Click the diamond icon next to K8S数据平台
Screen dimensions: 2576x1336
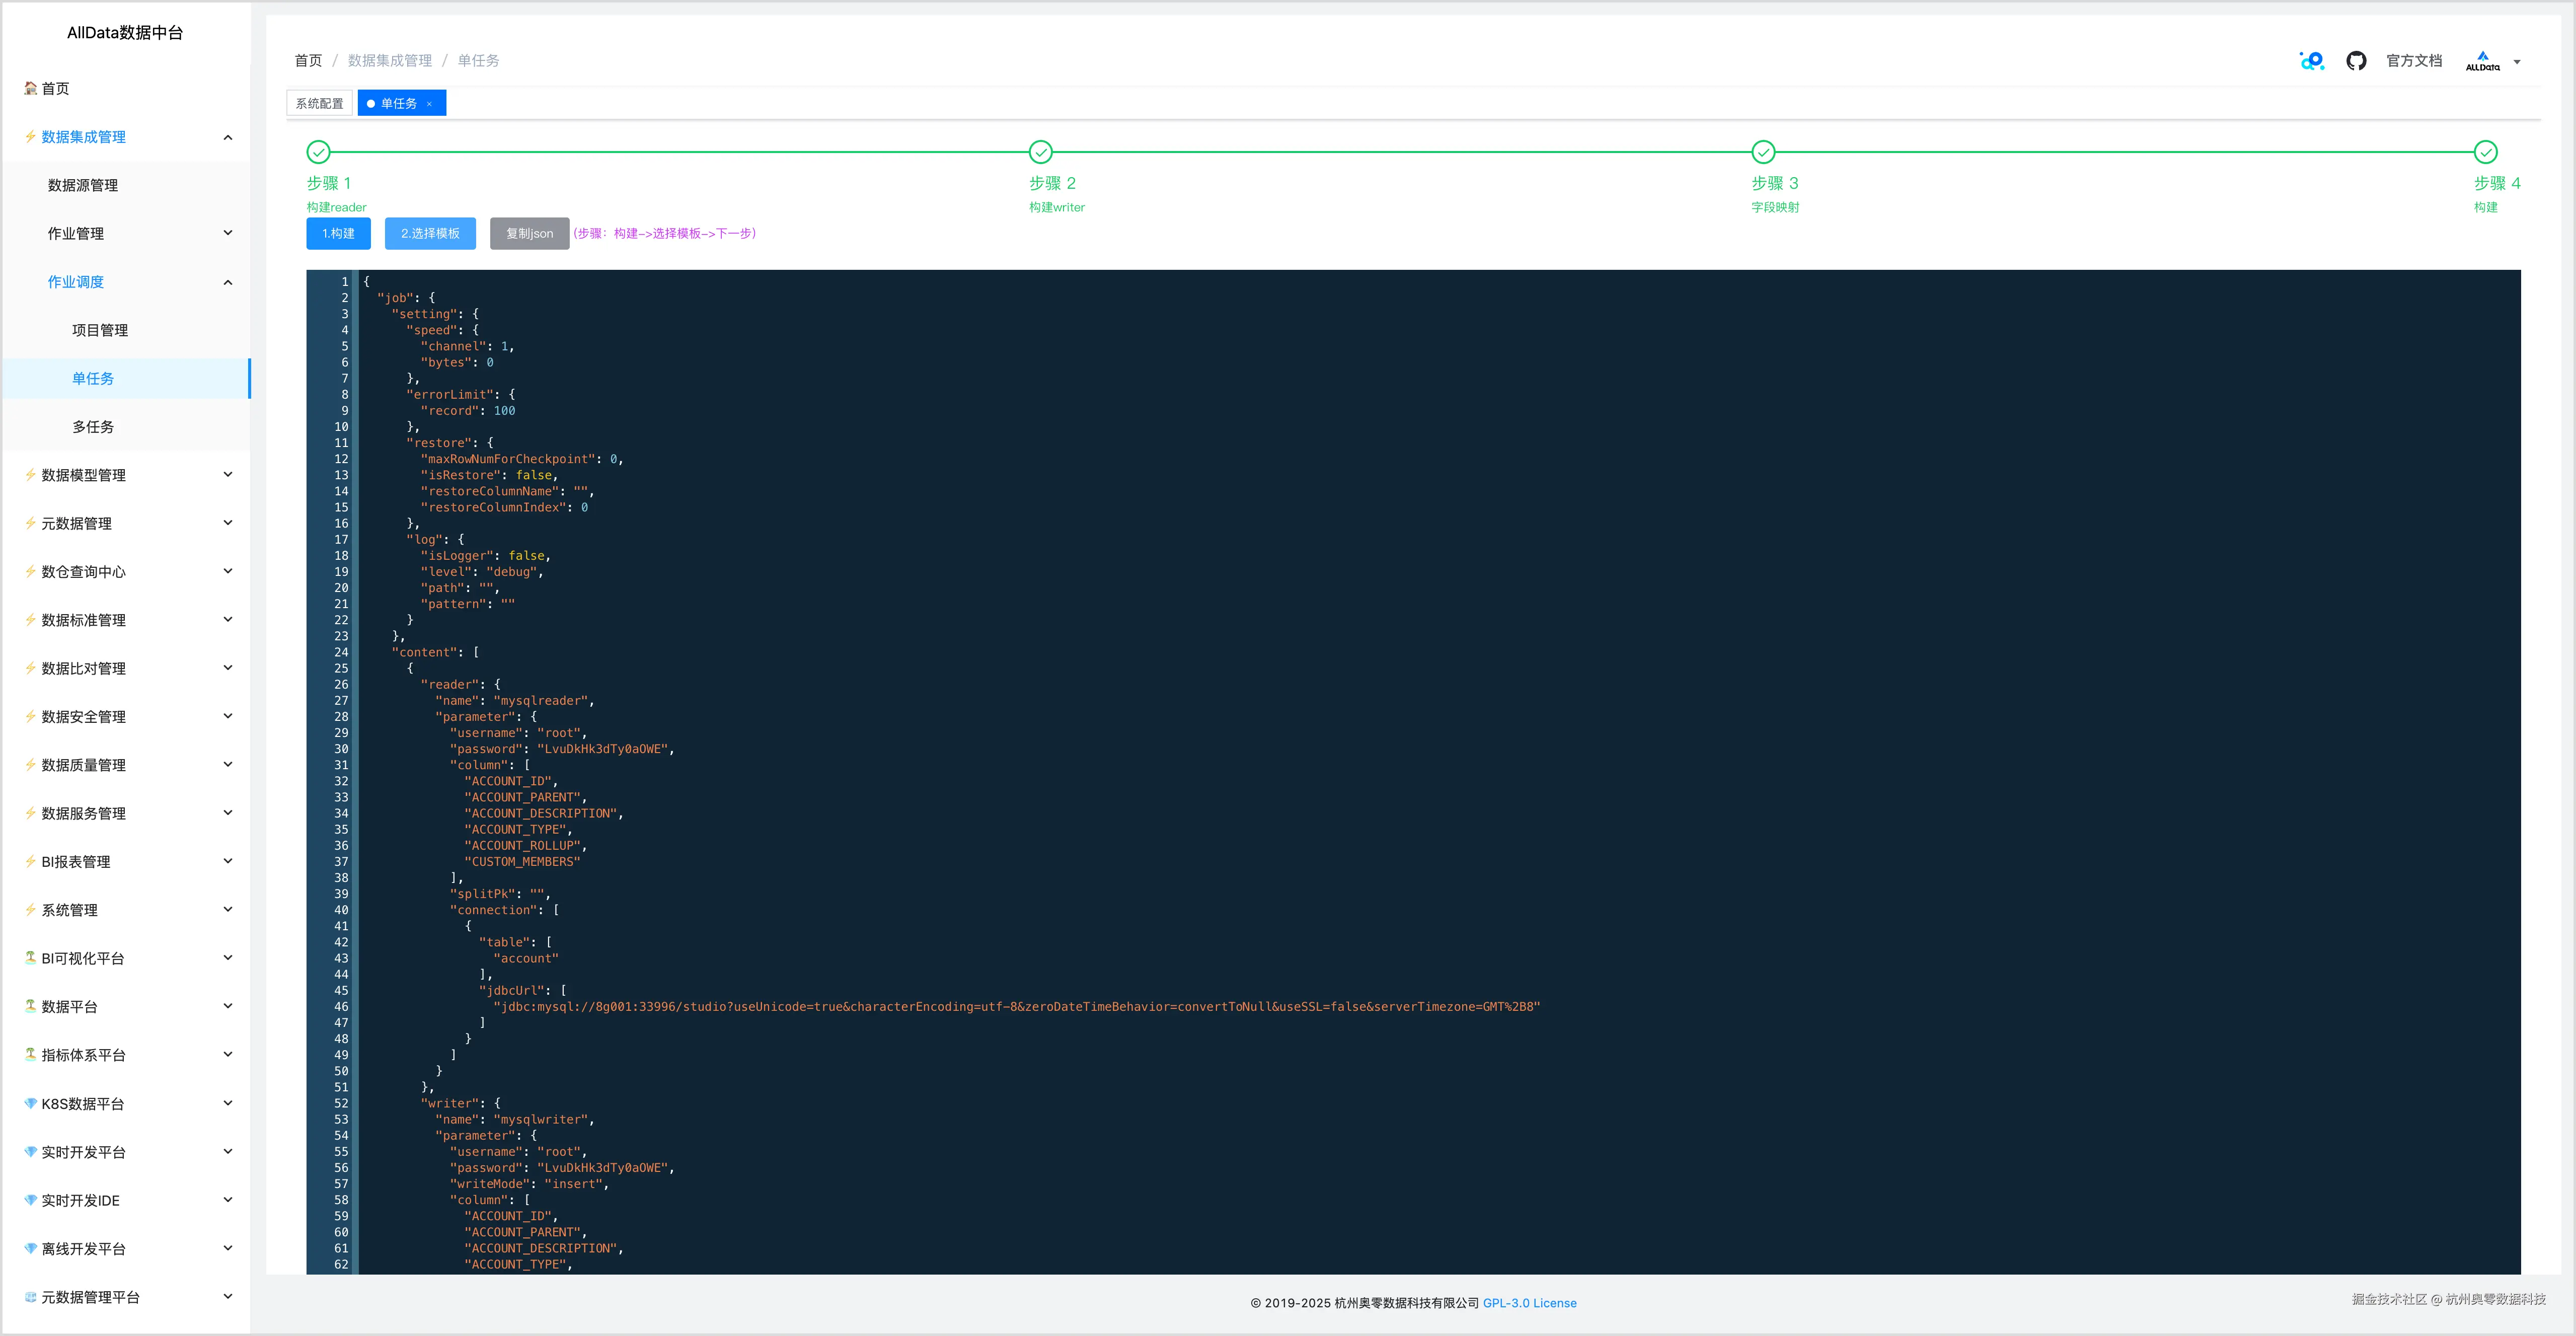tap(29, 1103)
